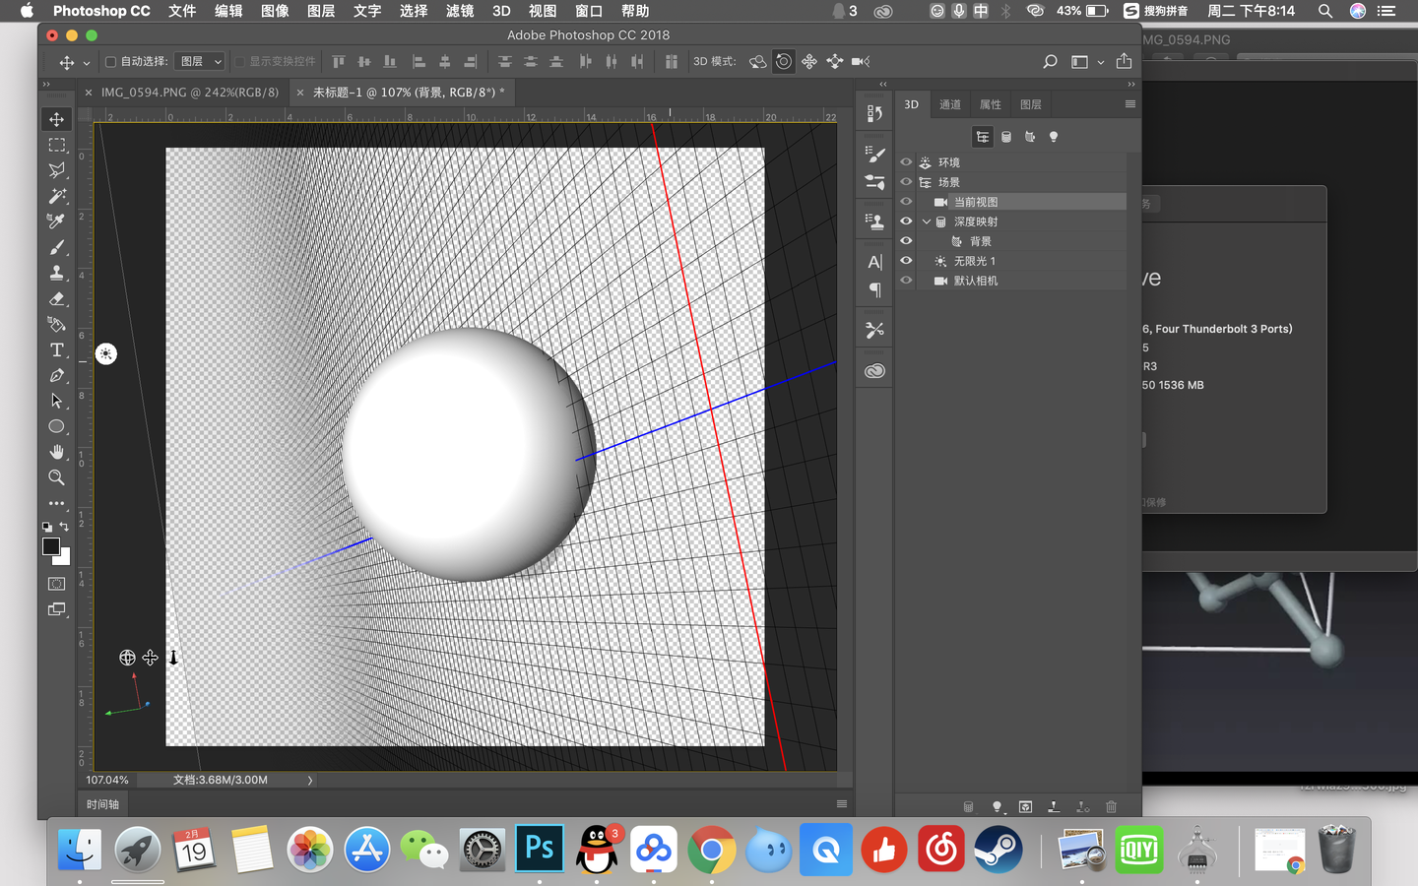This screenshot has width=1418, height=886.
Task: Switch to the IMG_0594.PNG document tab
Action: [190, 92]
